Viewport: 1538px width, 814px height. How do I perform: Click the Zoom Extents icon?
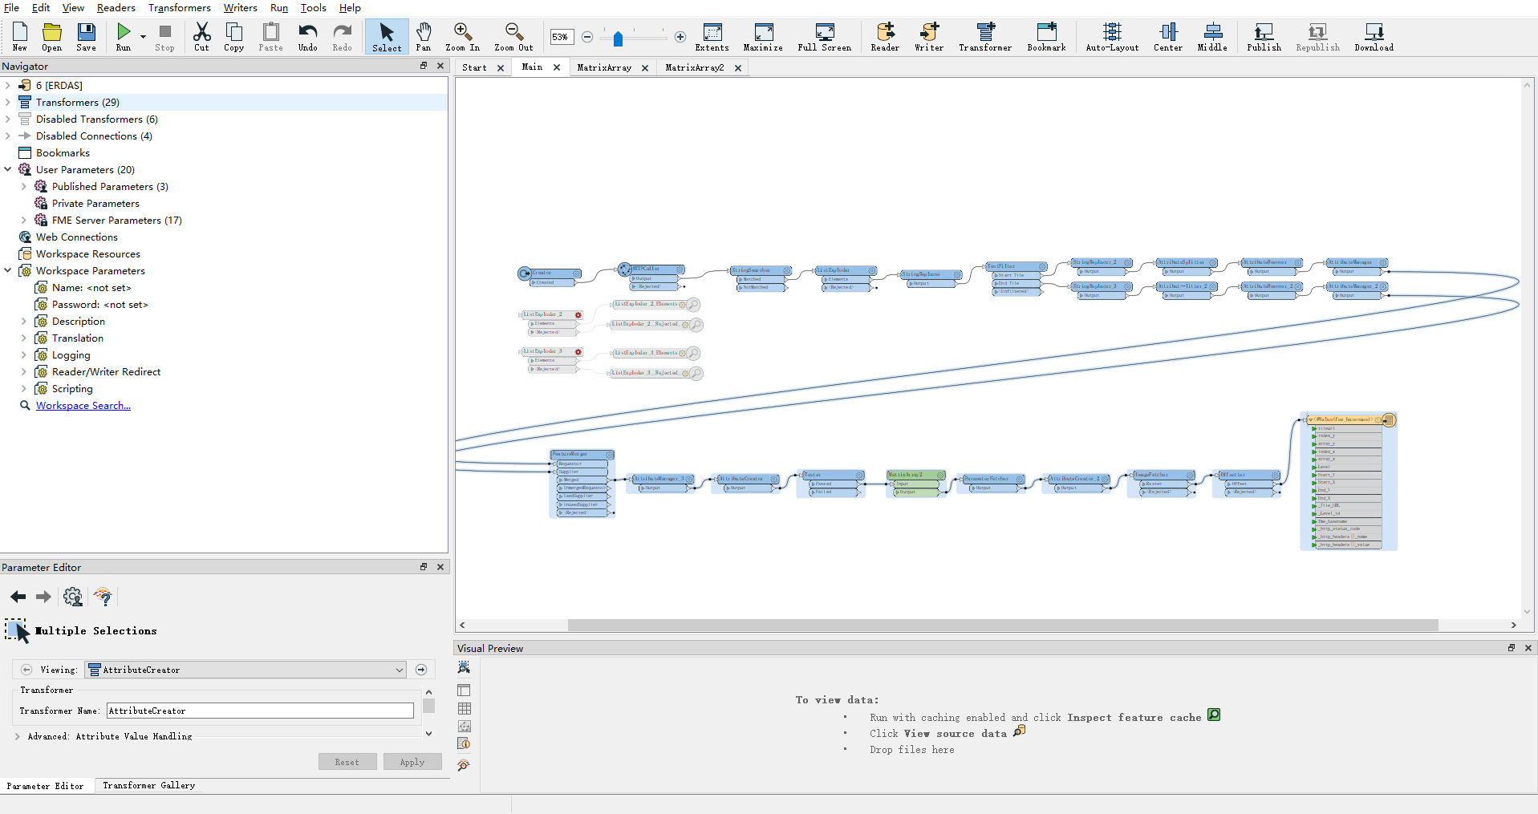712,36
